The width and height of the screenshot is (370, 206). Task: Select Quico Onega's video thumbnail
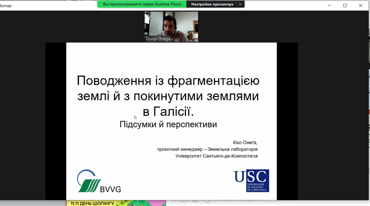click(171, 27)
